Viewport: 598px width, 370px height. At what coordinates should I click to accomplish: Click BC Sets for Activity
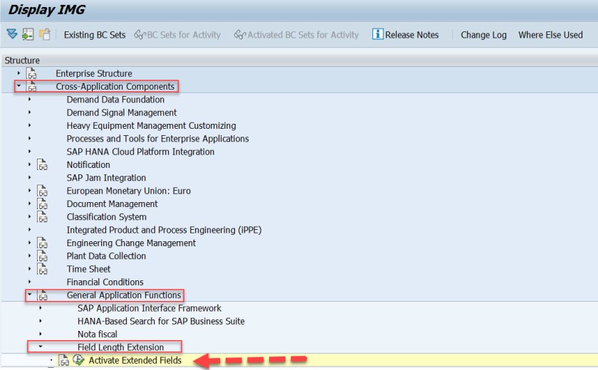[177, 35]
